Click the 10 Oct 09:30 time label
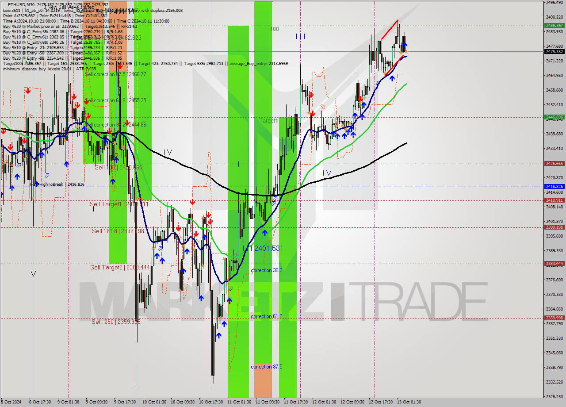 183,402
